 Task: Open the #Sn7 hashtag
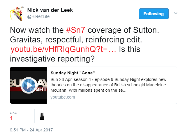pos(76,30)
